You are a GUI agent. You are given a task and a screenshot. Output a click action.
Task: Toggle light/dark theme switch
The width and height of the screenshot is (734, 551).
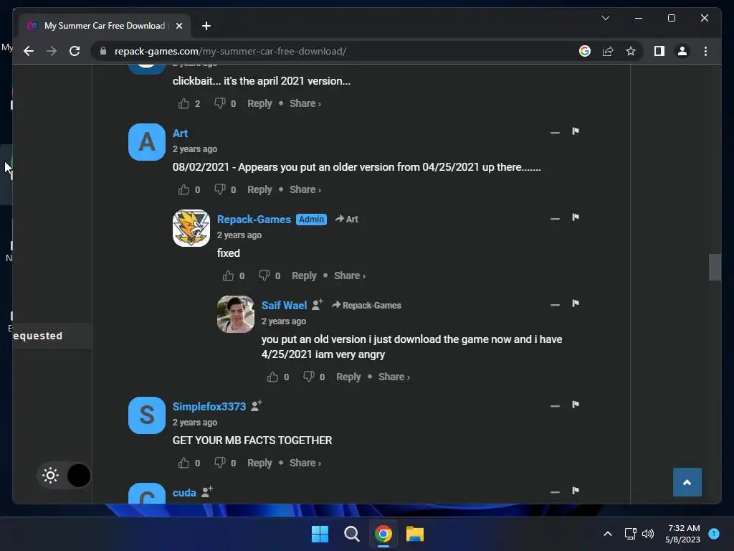[x=64, y=476]
